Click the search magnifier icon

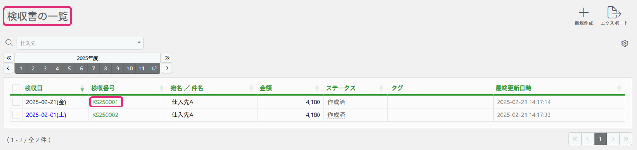click(9, 43)
